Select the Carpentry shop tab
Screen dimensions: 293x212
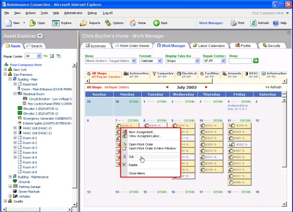coord(163,75)
